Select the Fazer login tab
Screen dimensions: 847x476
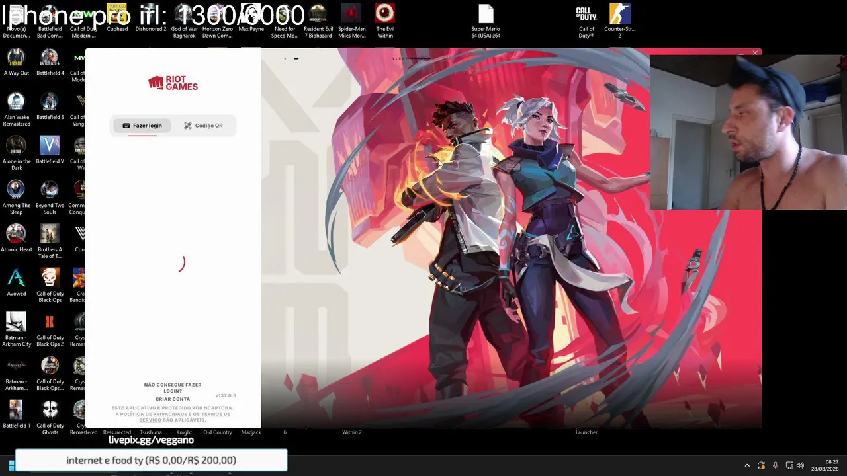142,126
